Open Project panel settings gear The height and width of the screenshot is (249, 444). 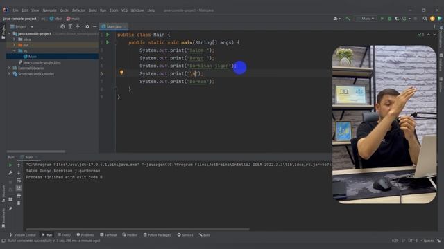87,26
